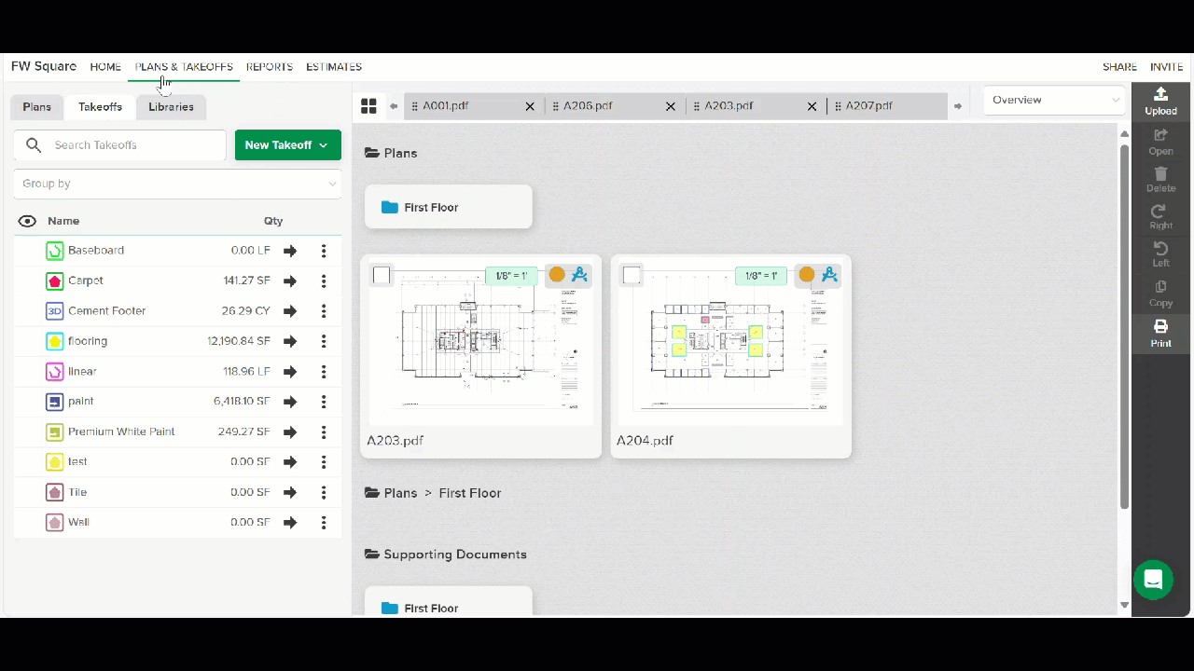Click the arrow next to Tile takeoff

pos(290,492)
